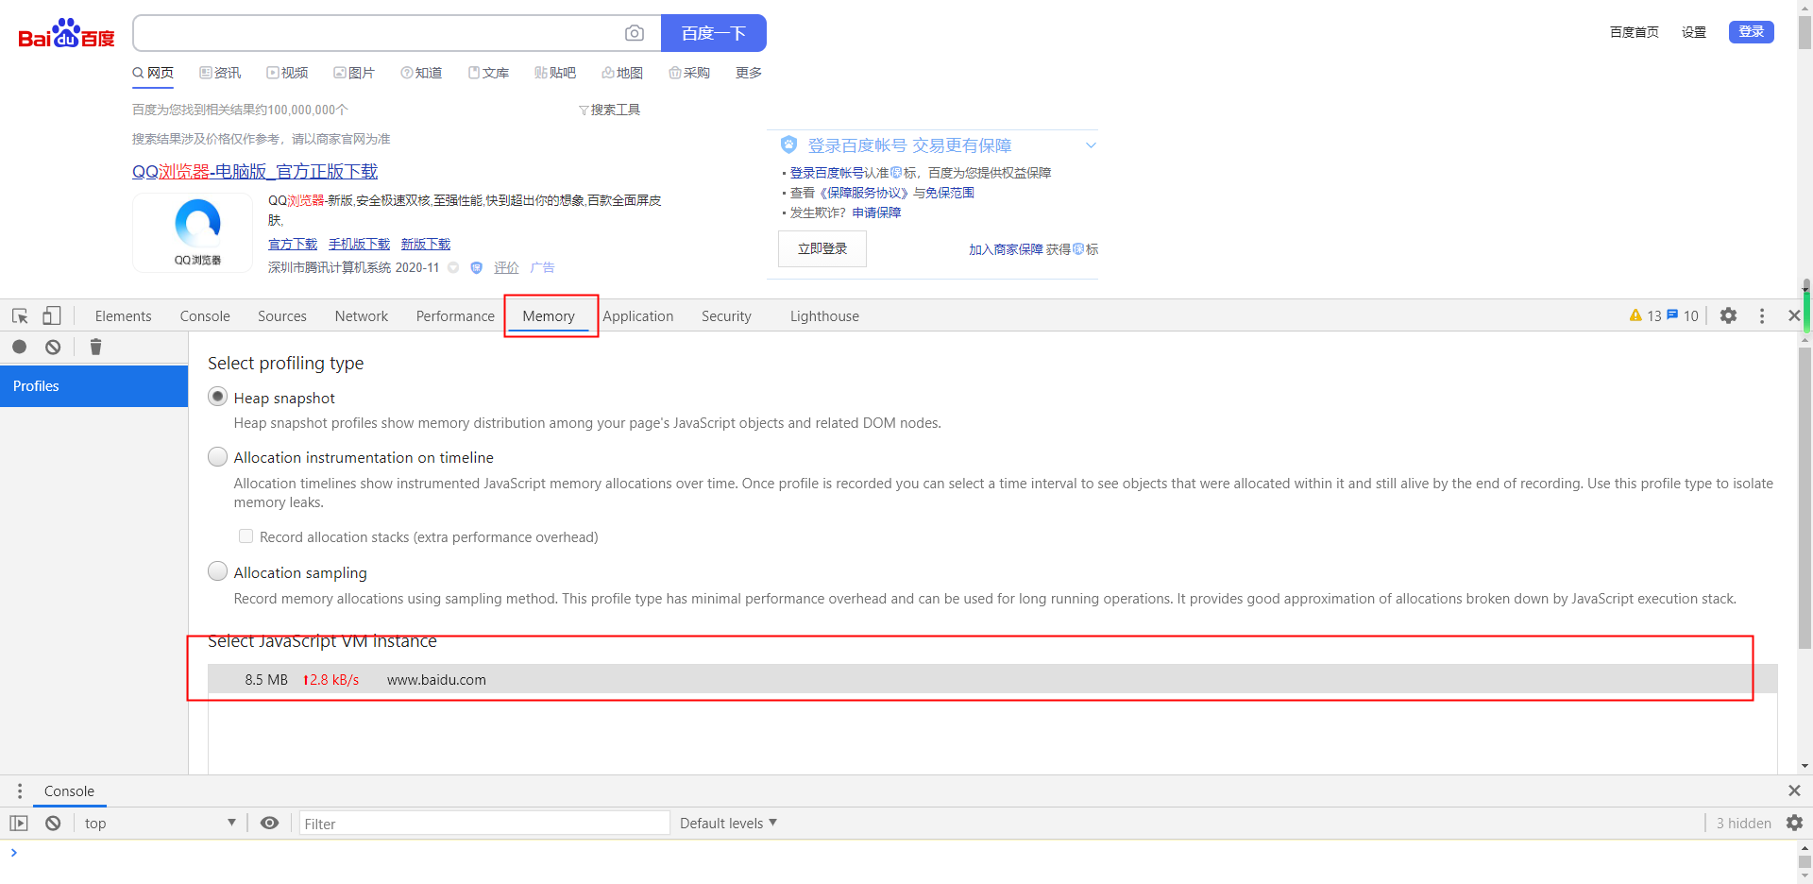Click the clear all profiles icon
The height and width of the screenshot is (884, 1813).
click(x=53, y=347)
